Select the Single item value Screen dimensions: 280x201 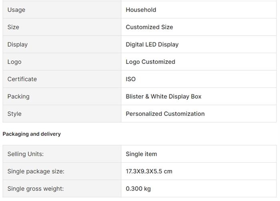point(141,154)
